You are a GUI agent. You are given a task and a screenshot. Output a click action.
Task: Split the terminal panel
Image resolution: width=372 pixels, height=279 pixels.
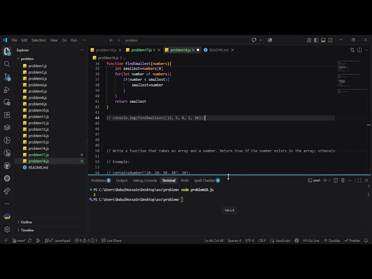coord(336,180)
